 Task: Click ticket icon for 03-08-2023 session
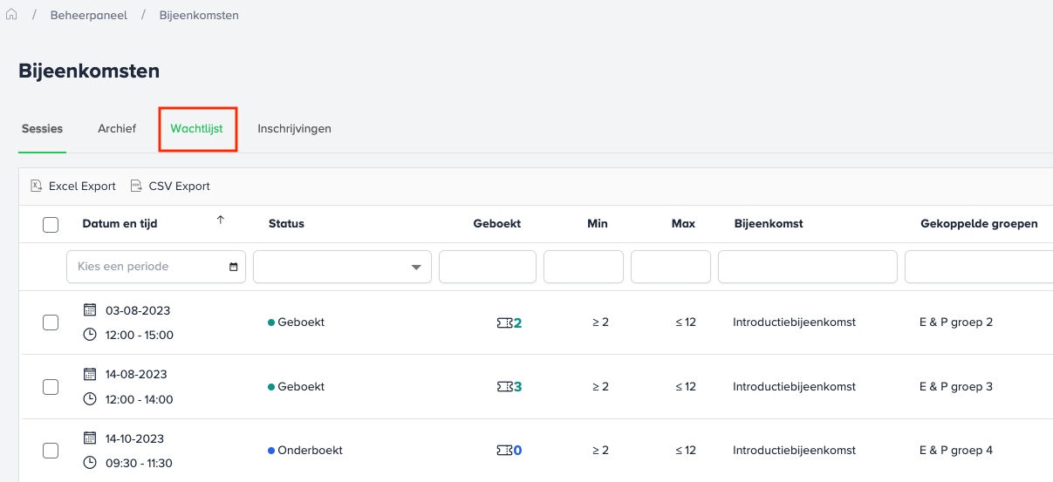504,322
